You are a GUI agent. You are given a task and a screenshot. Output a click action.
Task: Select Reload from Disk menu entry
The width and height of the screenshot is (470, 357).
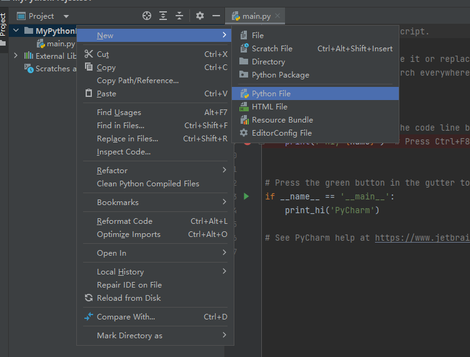click(x=155, y=298)
